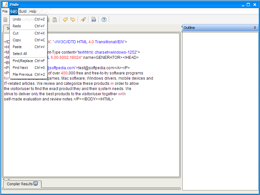
Task: Select the Compiler Results tab
Action: tap(22, 184)
